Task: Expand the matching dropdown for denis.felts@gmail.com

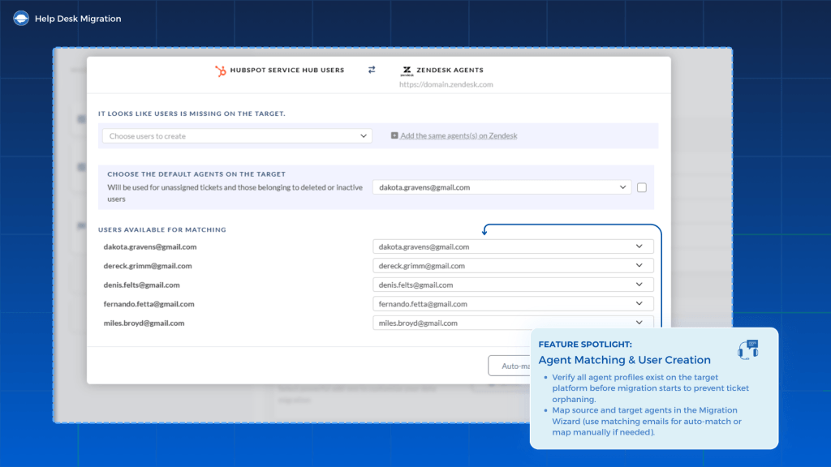Action: 513,285
